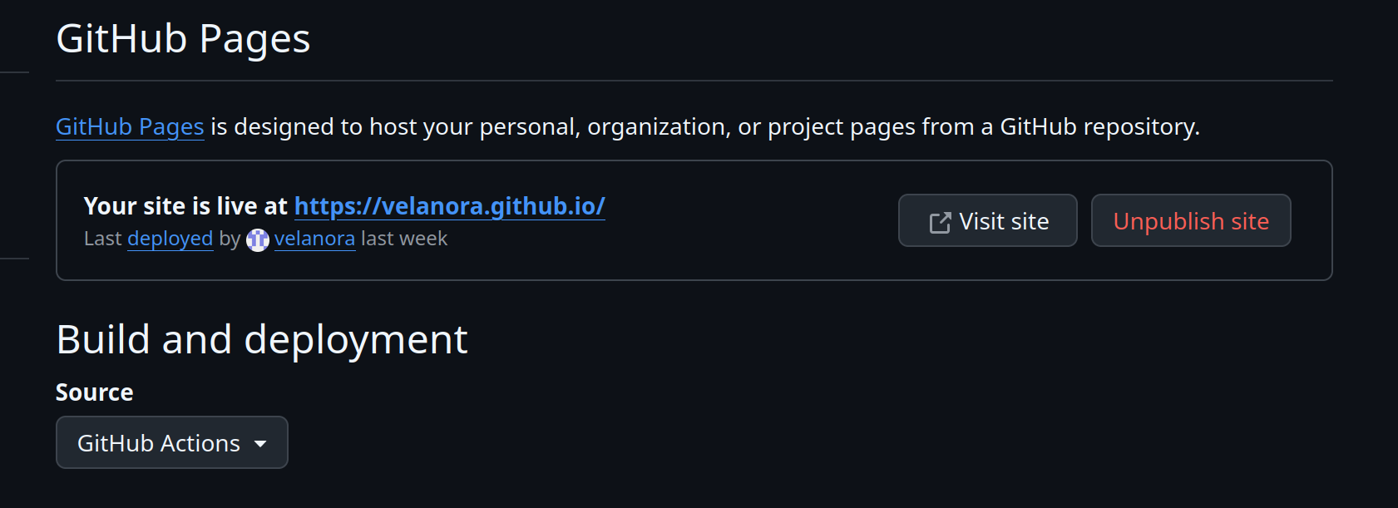
Task: Click velanora's round avatar icon
Action: (x=258, y=239)
